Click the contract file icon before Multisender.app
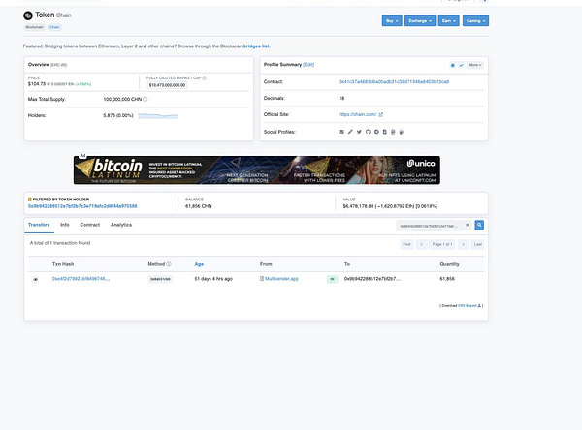582x430 pixels. coord(262,278)
